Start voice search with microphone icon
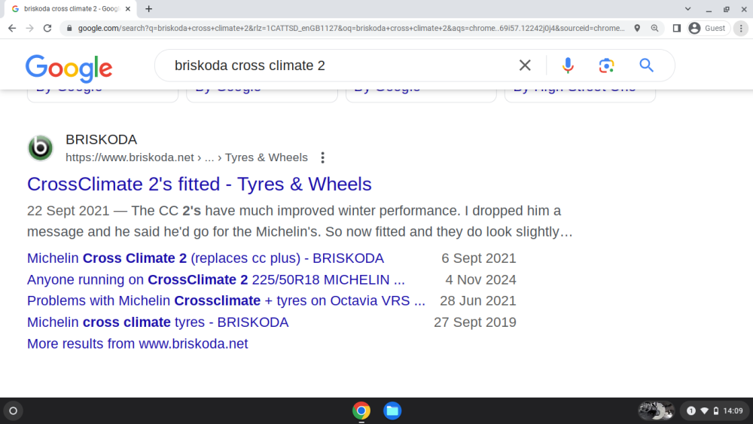Viewport: 753px width, 424px height. click(x=568, y=66)
